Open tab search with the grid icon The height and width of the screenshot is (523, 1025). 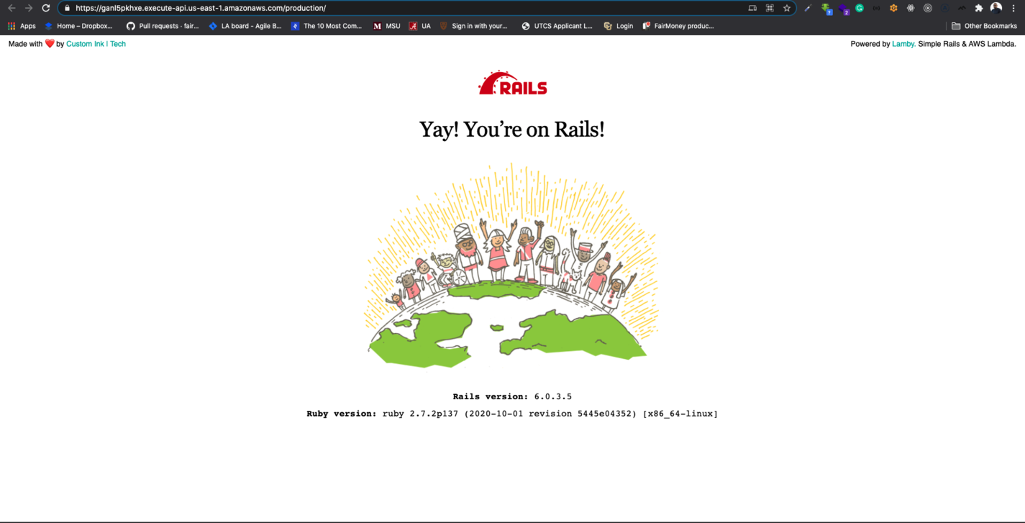[x=769, y=8]
